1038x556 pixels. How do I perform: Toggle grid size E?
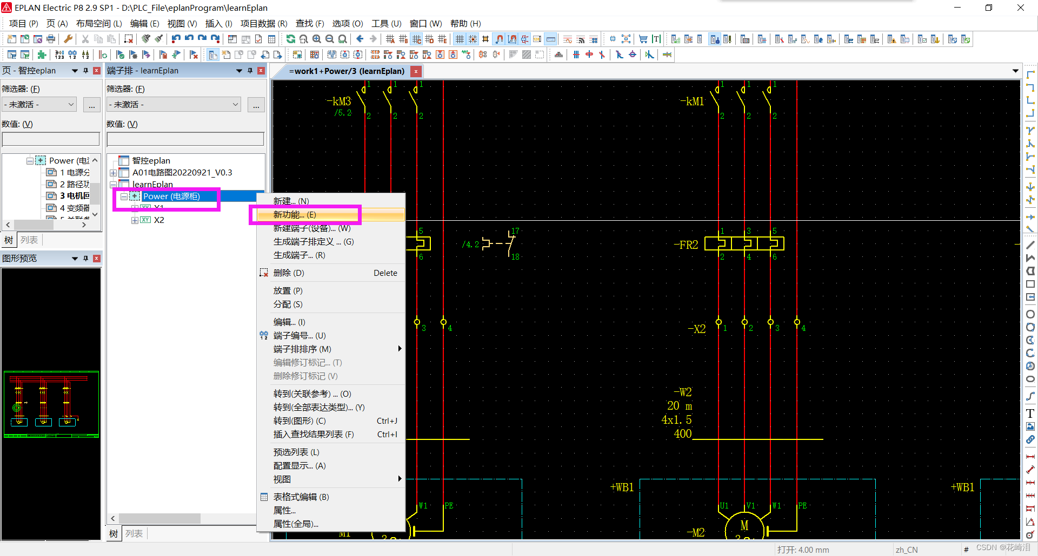pyautogui.click(x=442, y=39)
